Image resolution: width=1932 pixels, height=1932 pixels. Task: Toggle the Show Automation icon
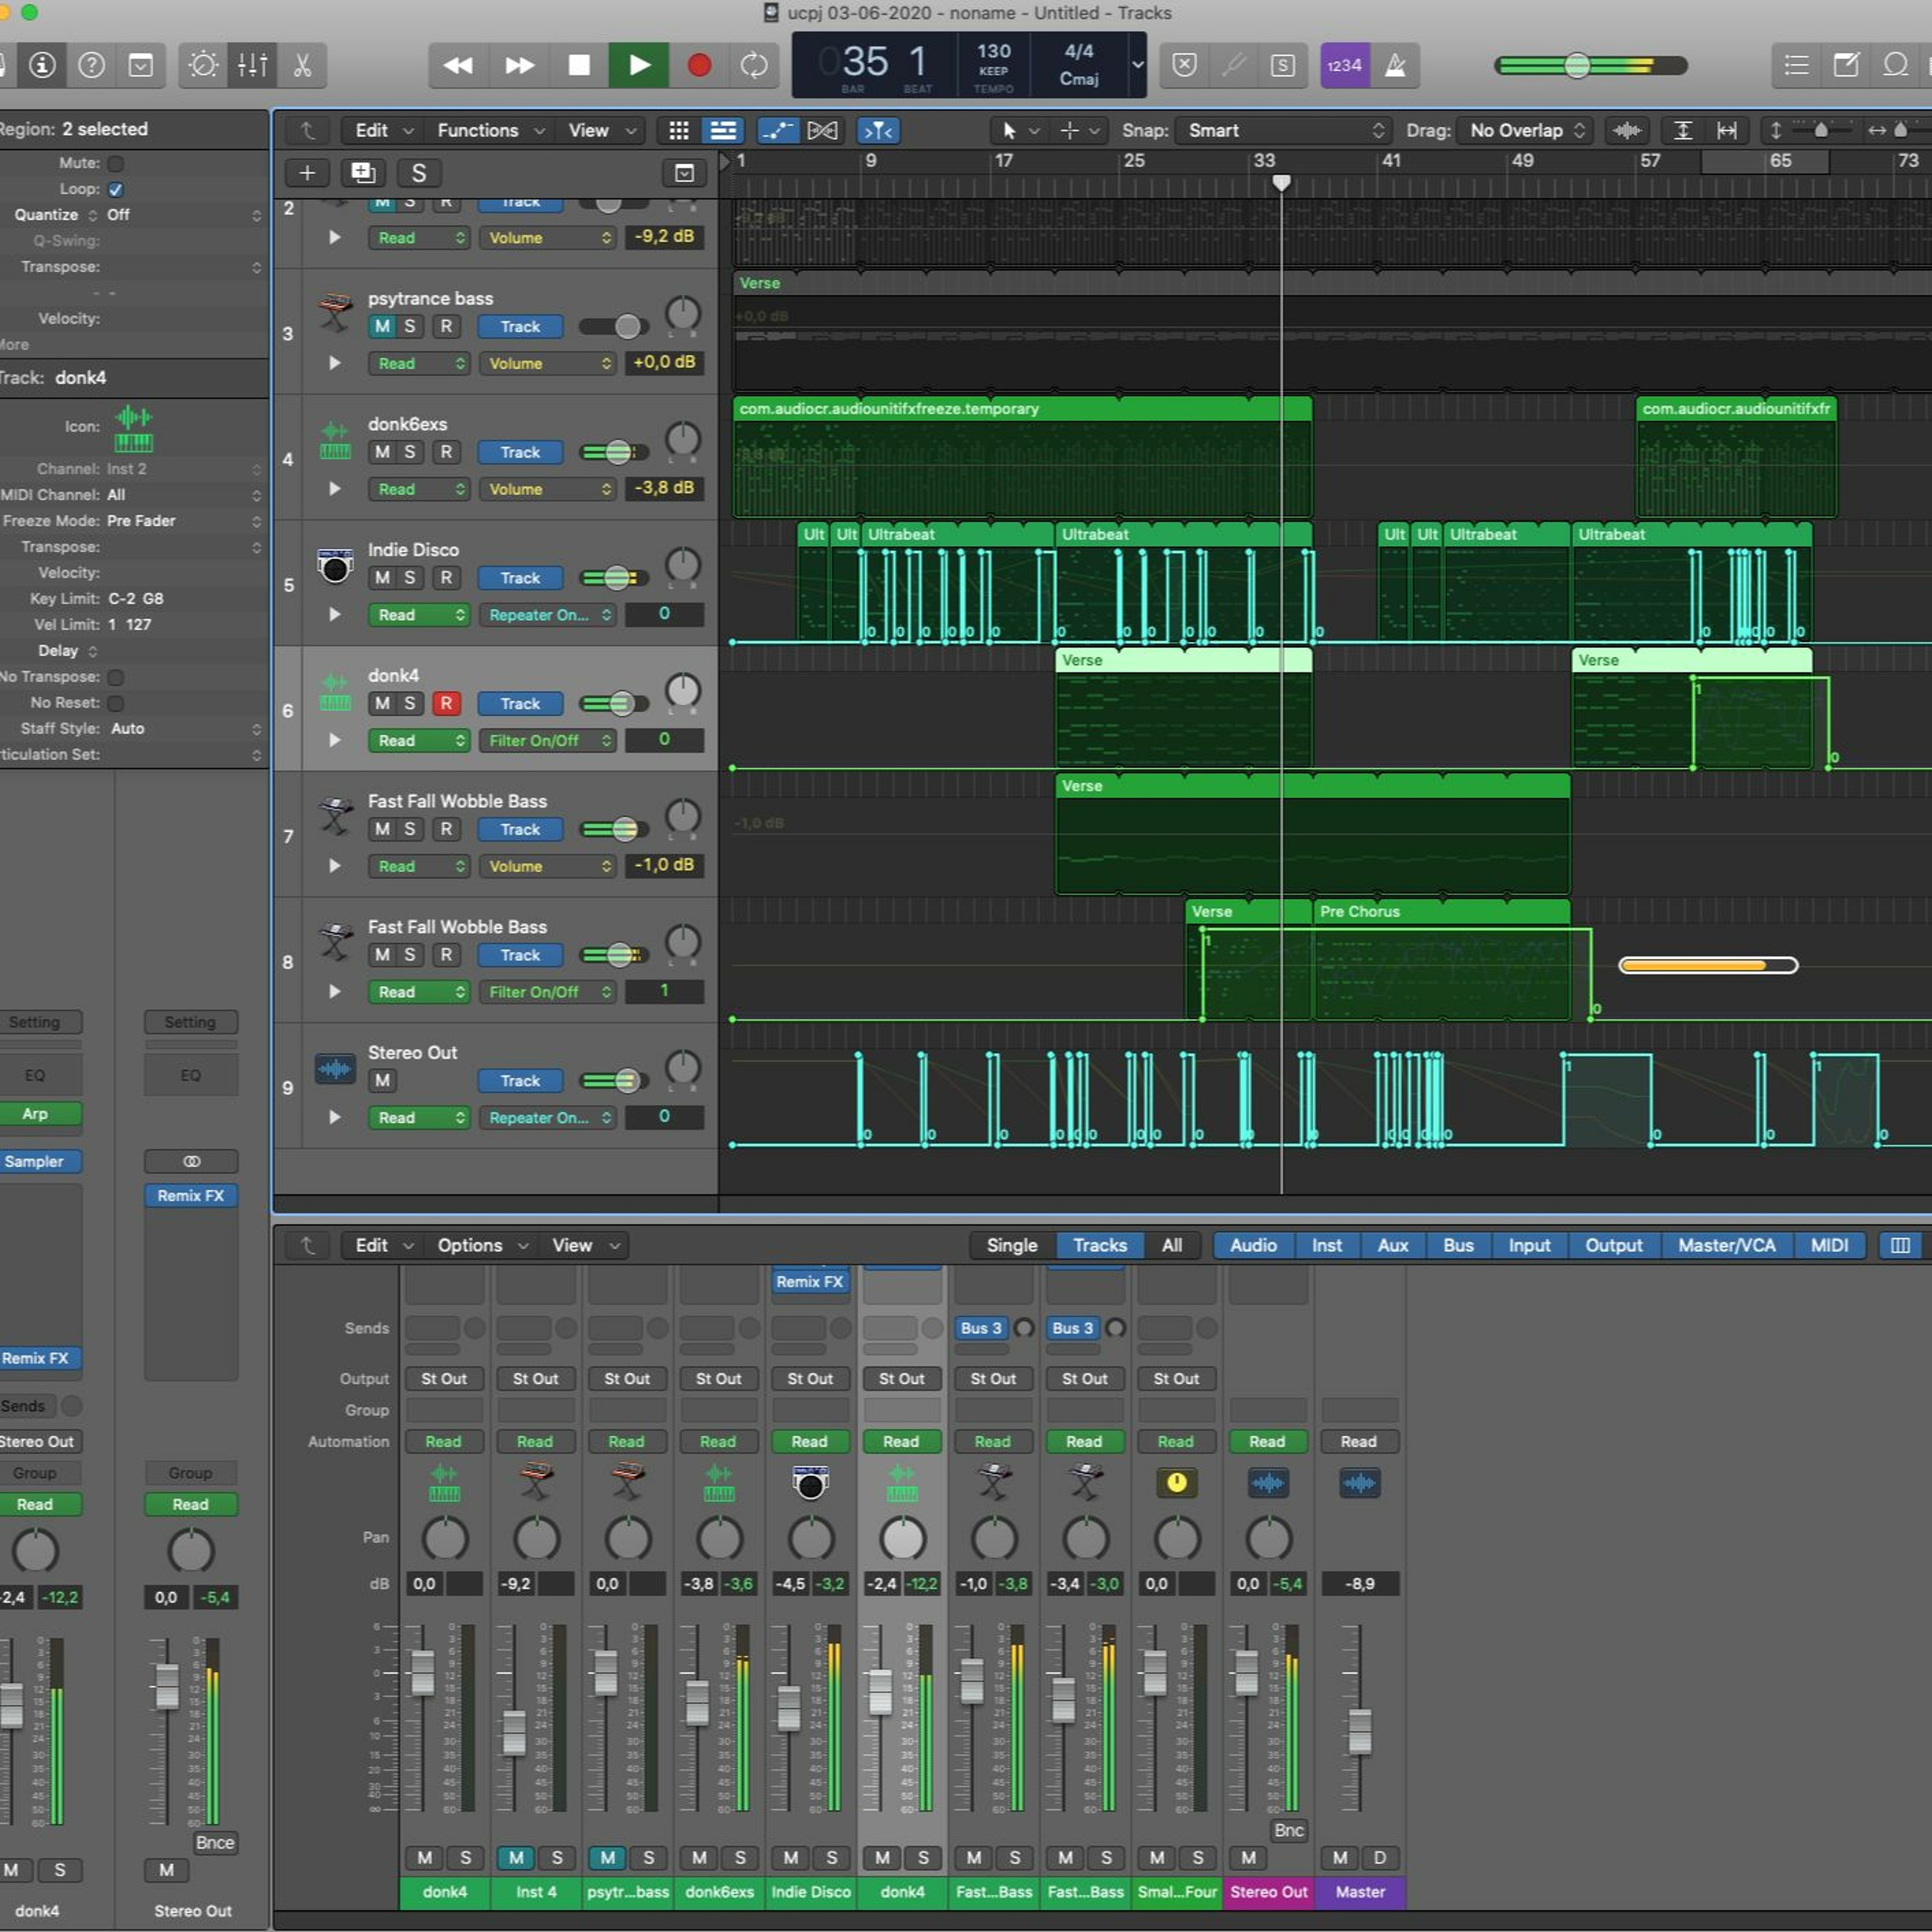pyautogui.click(x=777, y=130)
